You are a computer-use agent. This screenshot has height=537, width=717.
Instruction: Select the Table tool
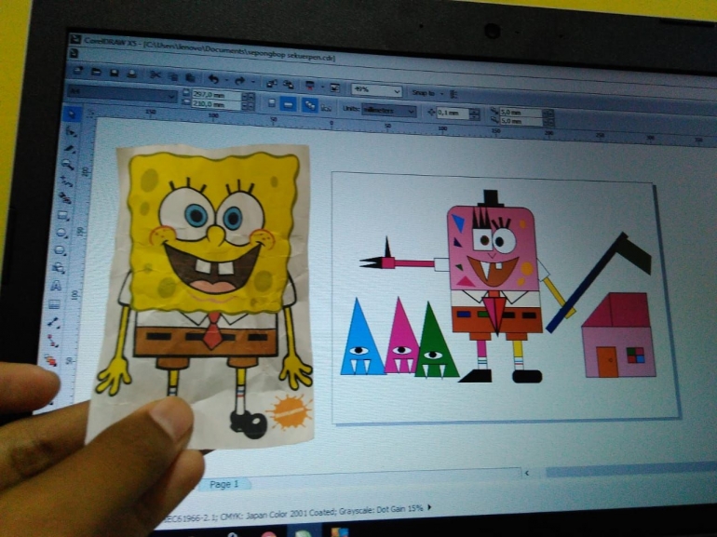(54, 304)
